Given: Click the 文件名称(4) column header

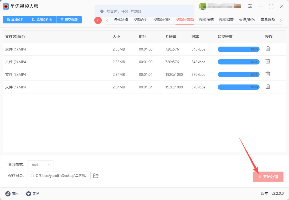Looking at the screenshot, I should click(15, 37).
